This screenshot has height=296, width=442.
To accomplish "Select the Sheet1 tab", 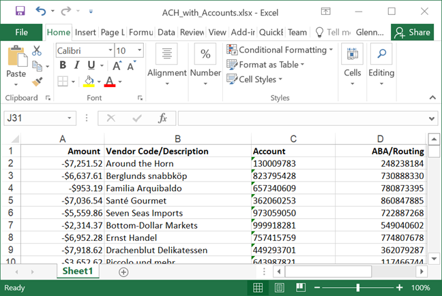I will (78, 271).
